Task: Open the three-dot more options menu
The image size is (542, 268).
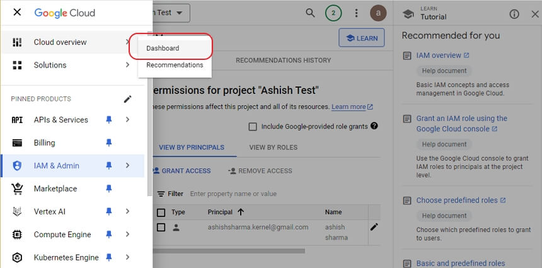Action: point(356,13)
